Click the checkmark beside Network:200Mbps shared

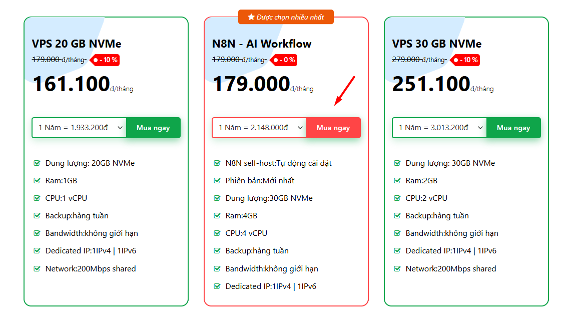[x=37, y=268]
